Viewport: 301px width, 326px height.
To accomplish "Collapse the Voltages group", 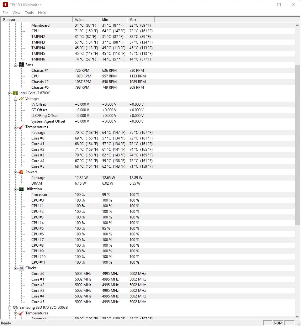I will click(x=15, y=99).
